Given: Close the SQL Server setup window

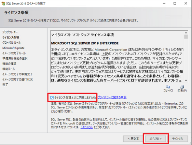Looking at the screenshot, I should [x=186, y=3].
